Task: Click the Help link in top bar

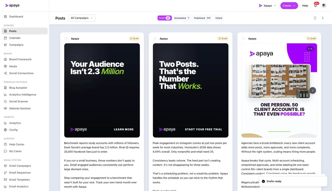Action: pos(305,6)
